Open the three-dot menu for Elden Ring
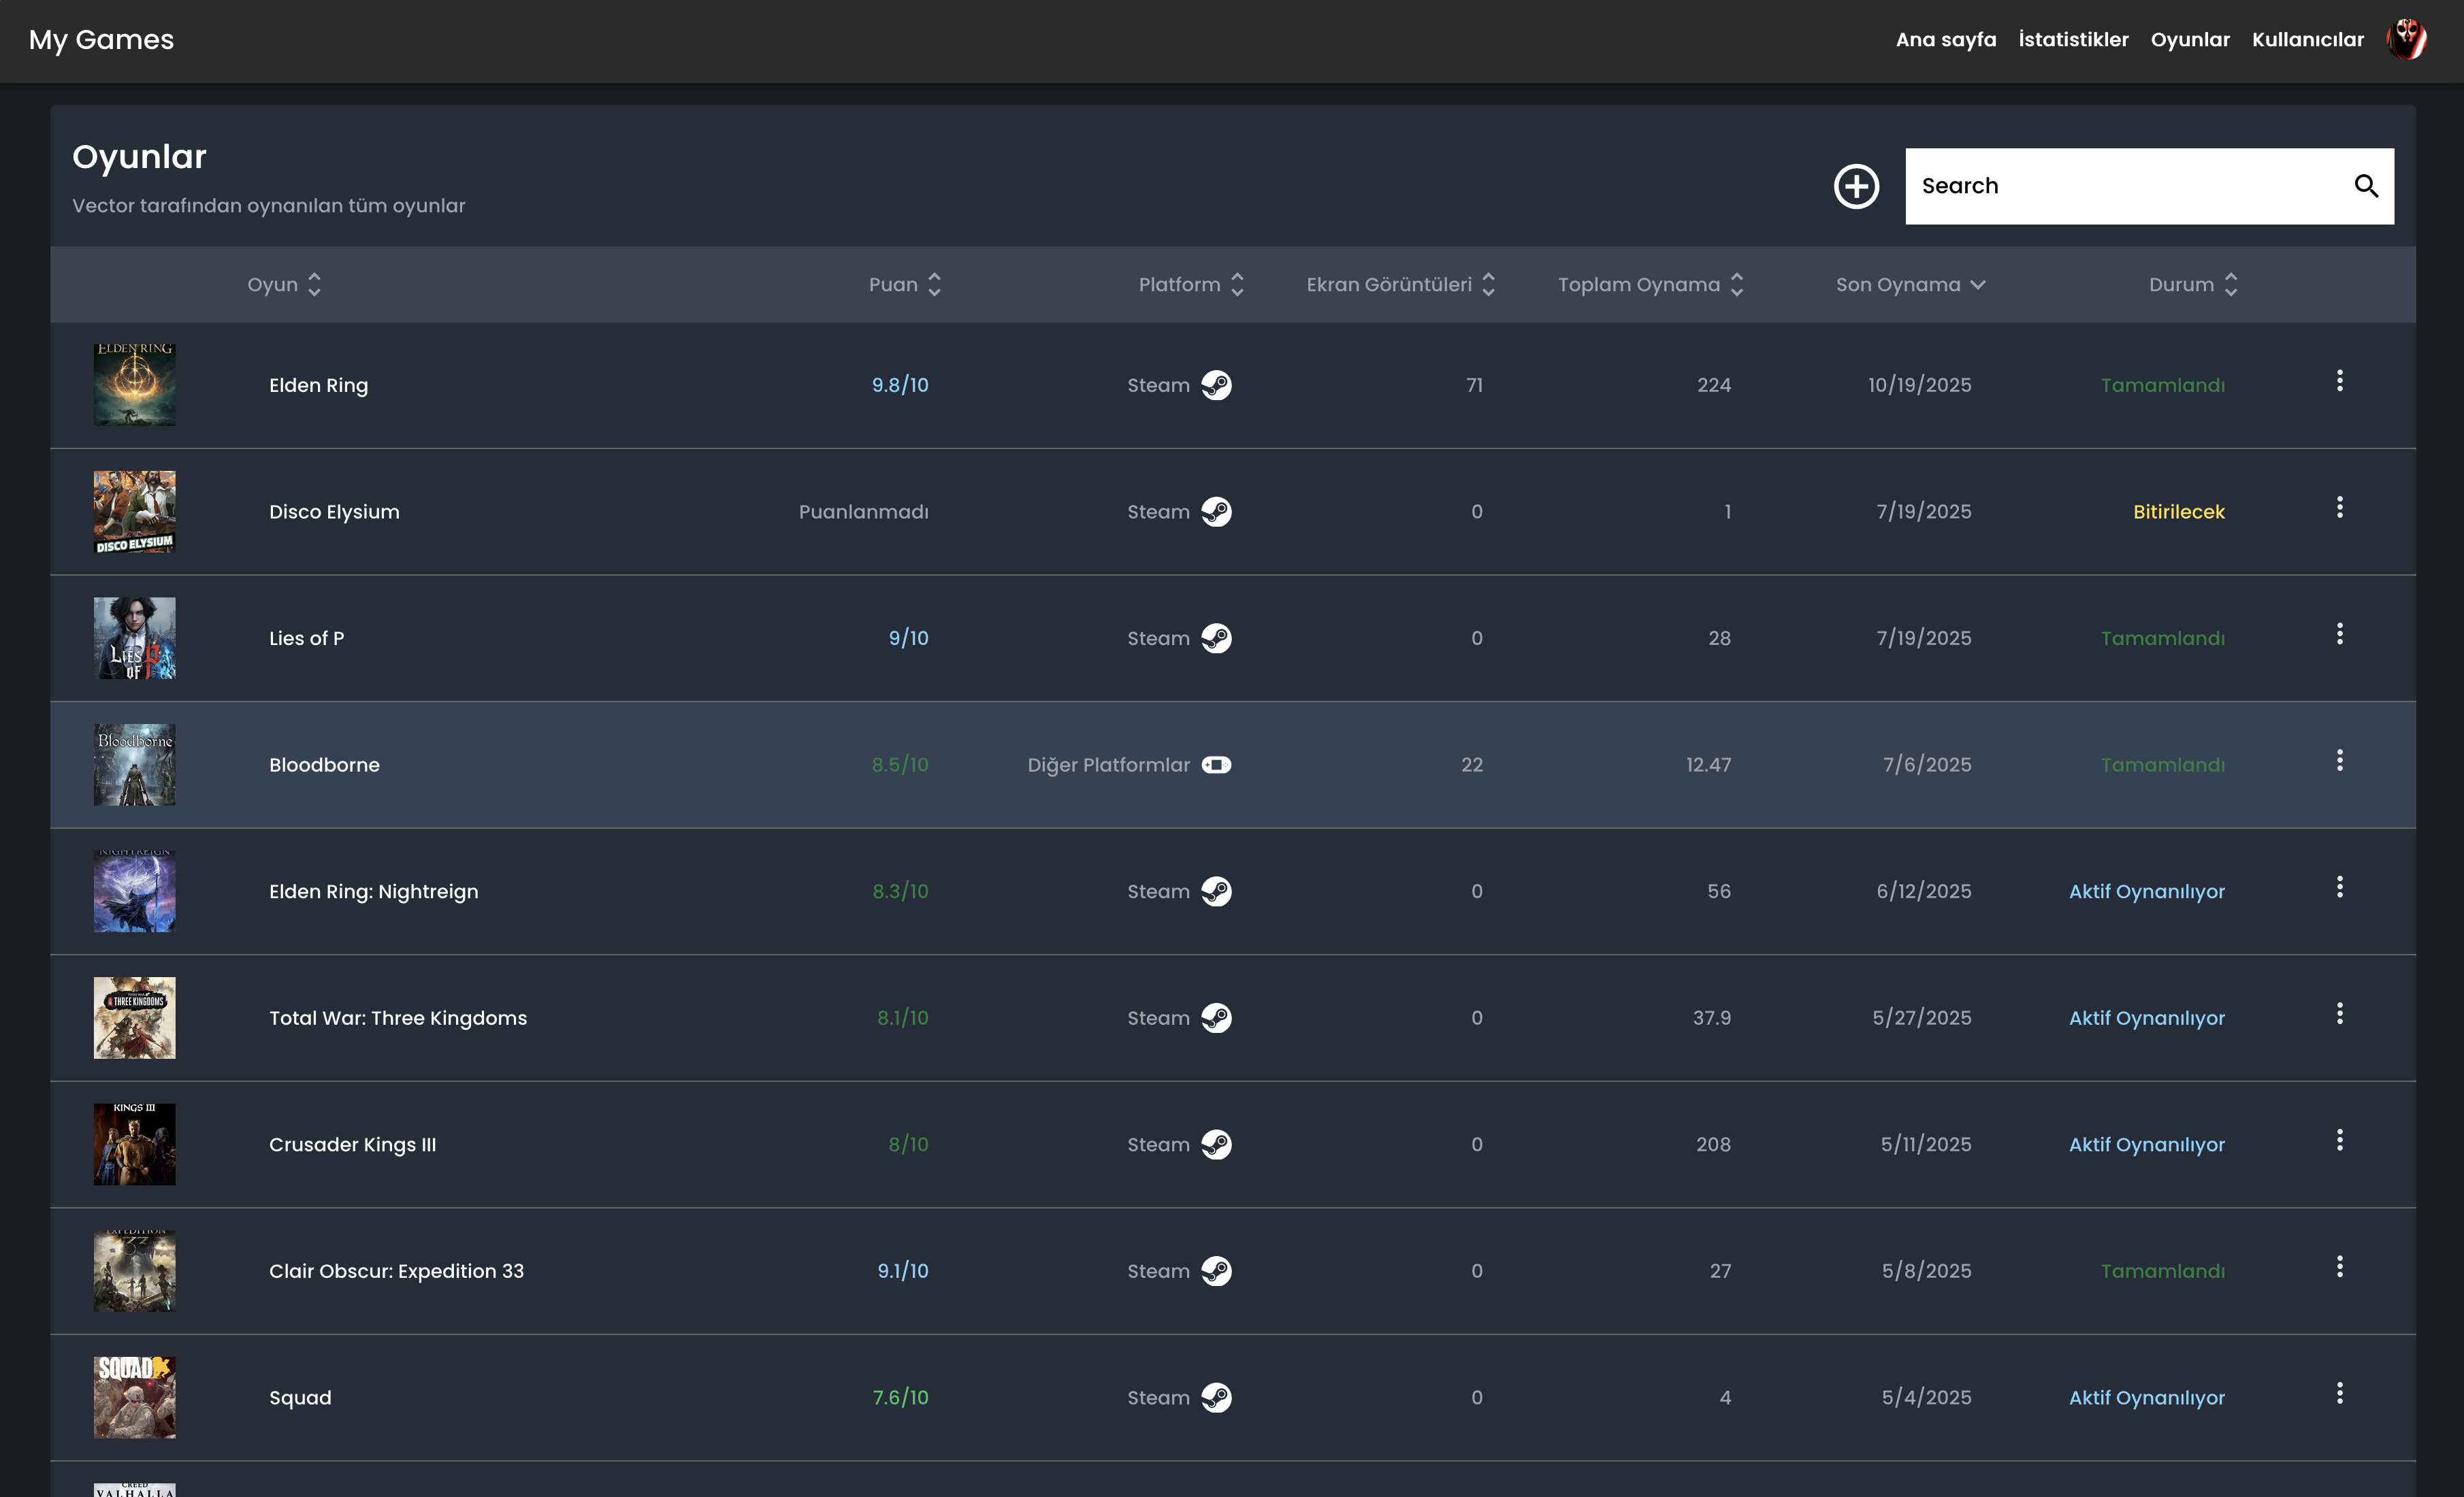Viewport: 2464px width, 1497px height. (2339, 381)
